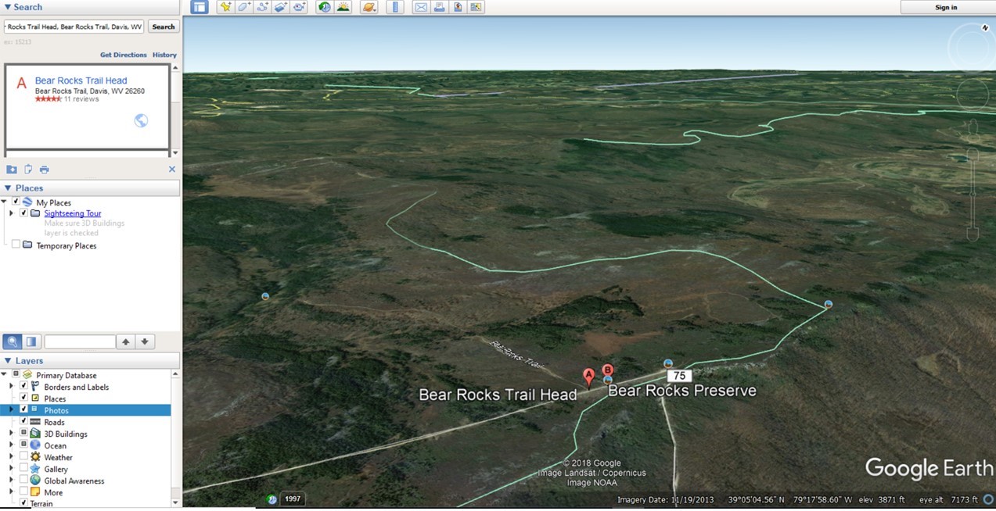Click red placemark A on map
This screenshot has height=511, width=996.
click(x=589, y=377)
